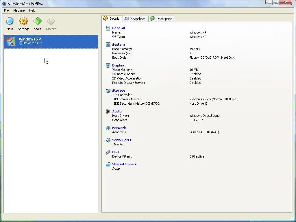
Task: Click the Storage section disk icon
Action: [x=108, y=90]
